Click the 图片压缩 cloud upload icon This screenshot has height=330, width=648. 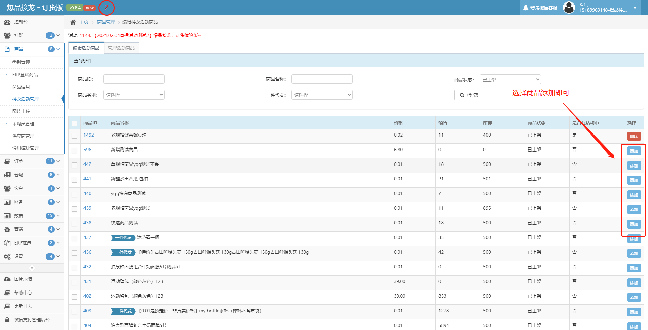click(x=7, y=279)
